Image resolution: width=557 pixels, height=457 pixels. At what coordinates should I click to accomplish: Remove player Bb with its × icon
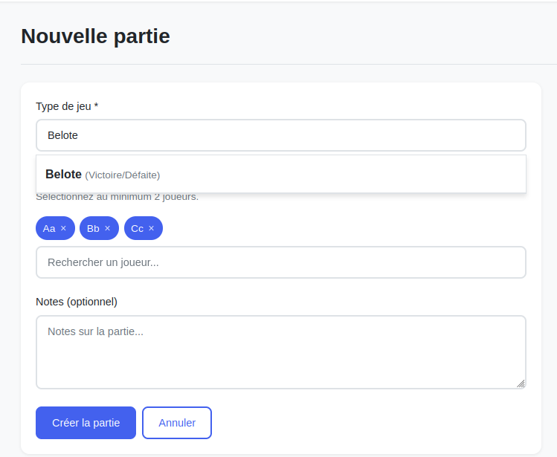coord(107,228)
